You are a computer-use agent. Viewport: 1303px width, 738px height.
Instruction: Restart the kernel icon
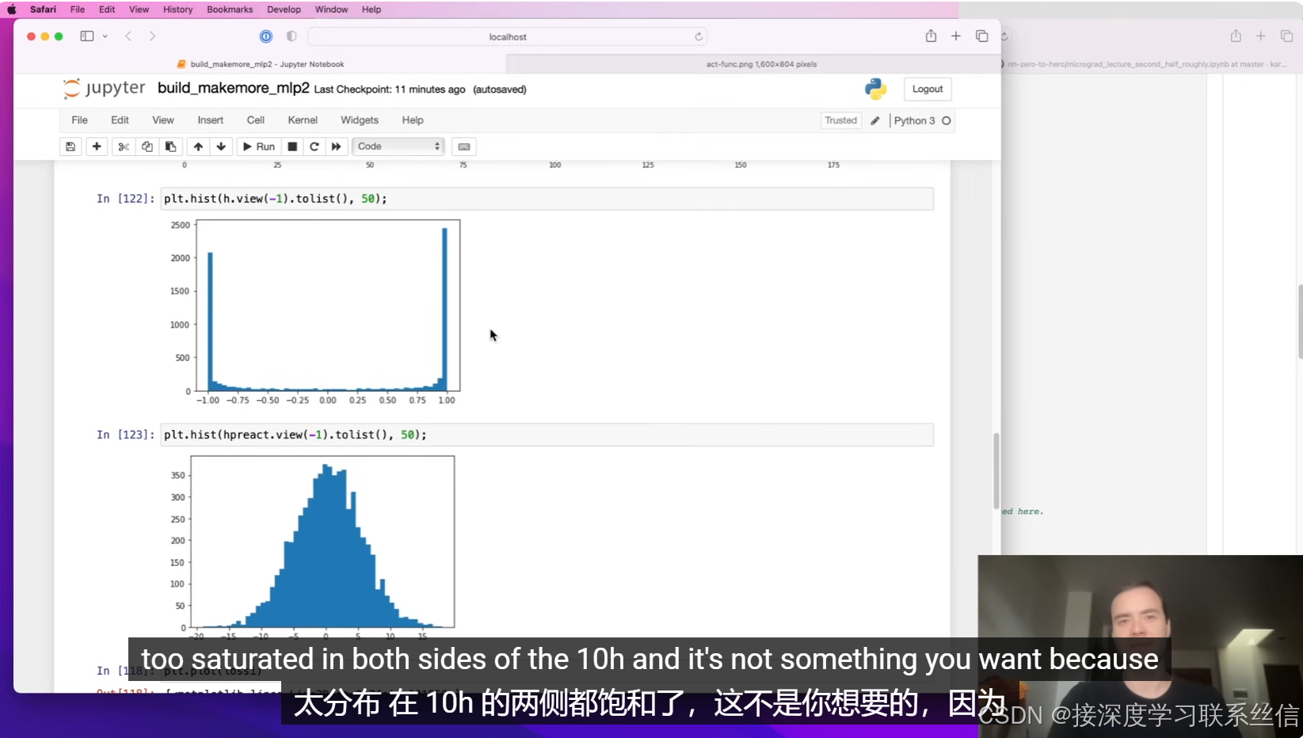(x=314, y=146)
